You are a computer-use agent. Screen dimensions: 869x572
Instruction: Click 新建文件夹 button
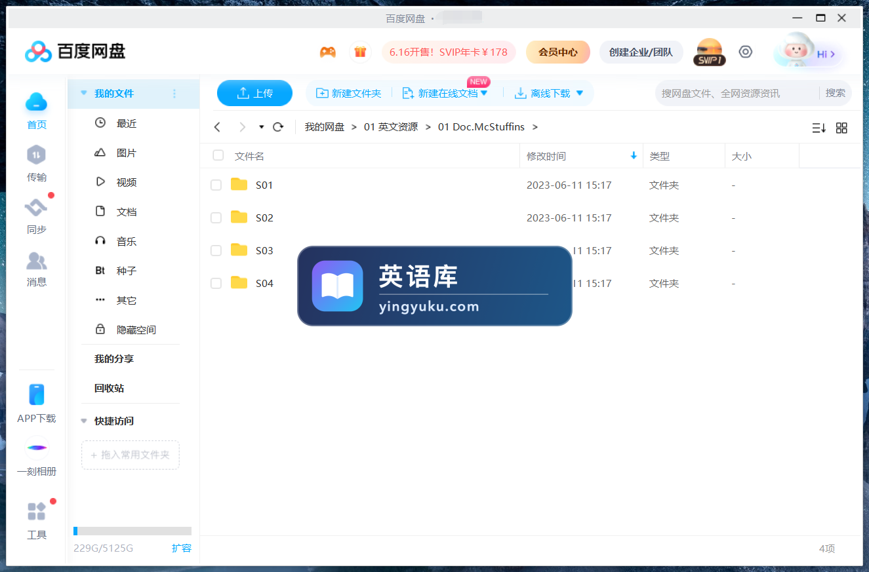(348, 93)
